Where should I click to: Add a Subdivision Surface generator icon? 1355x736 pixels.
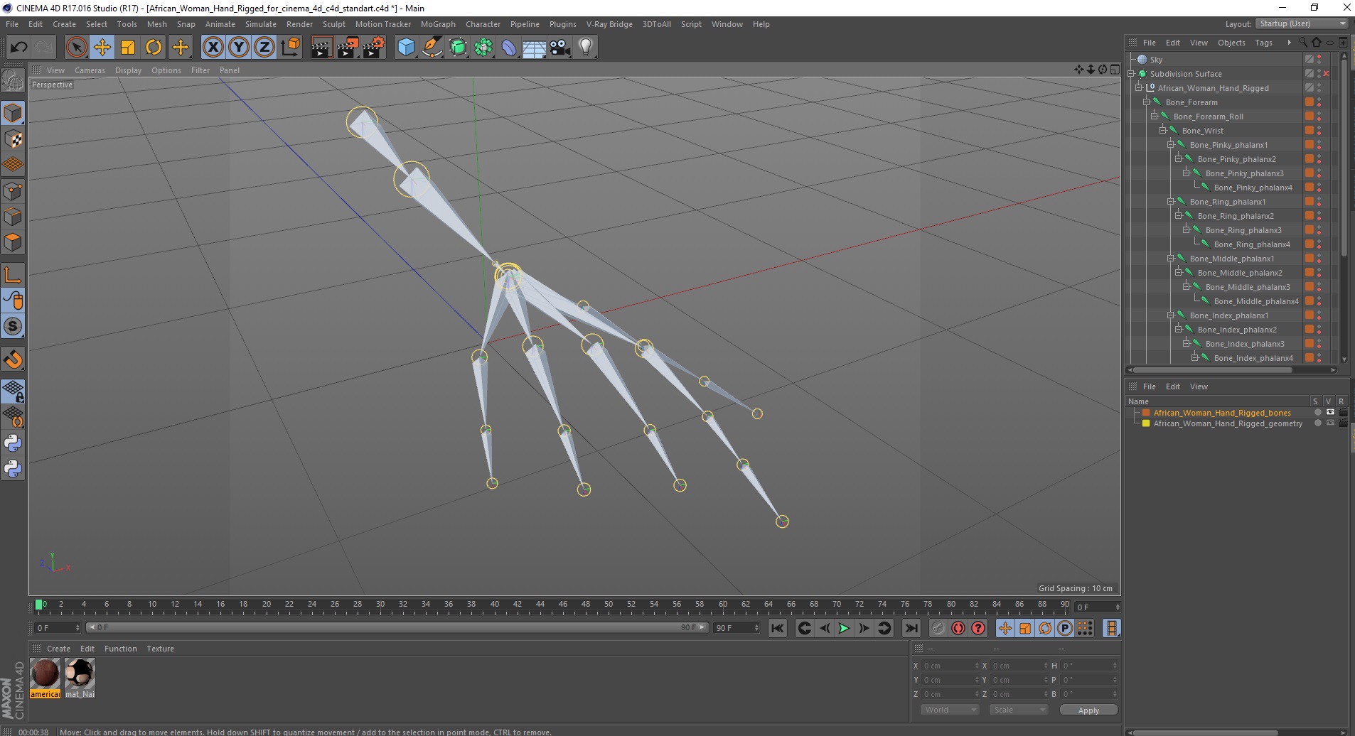pos(458,47)
